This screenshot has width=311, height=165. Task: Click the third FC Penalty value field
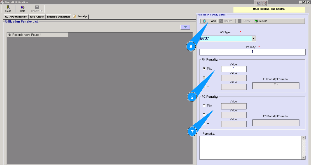tap(234, 124)
